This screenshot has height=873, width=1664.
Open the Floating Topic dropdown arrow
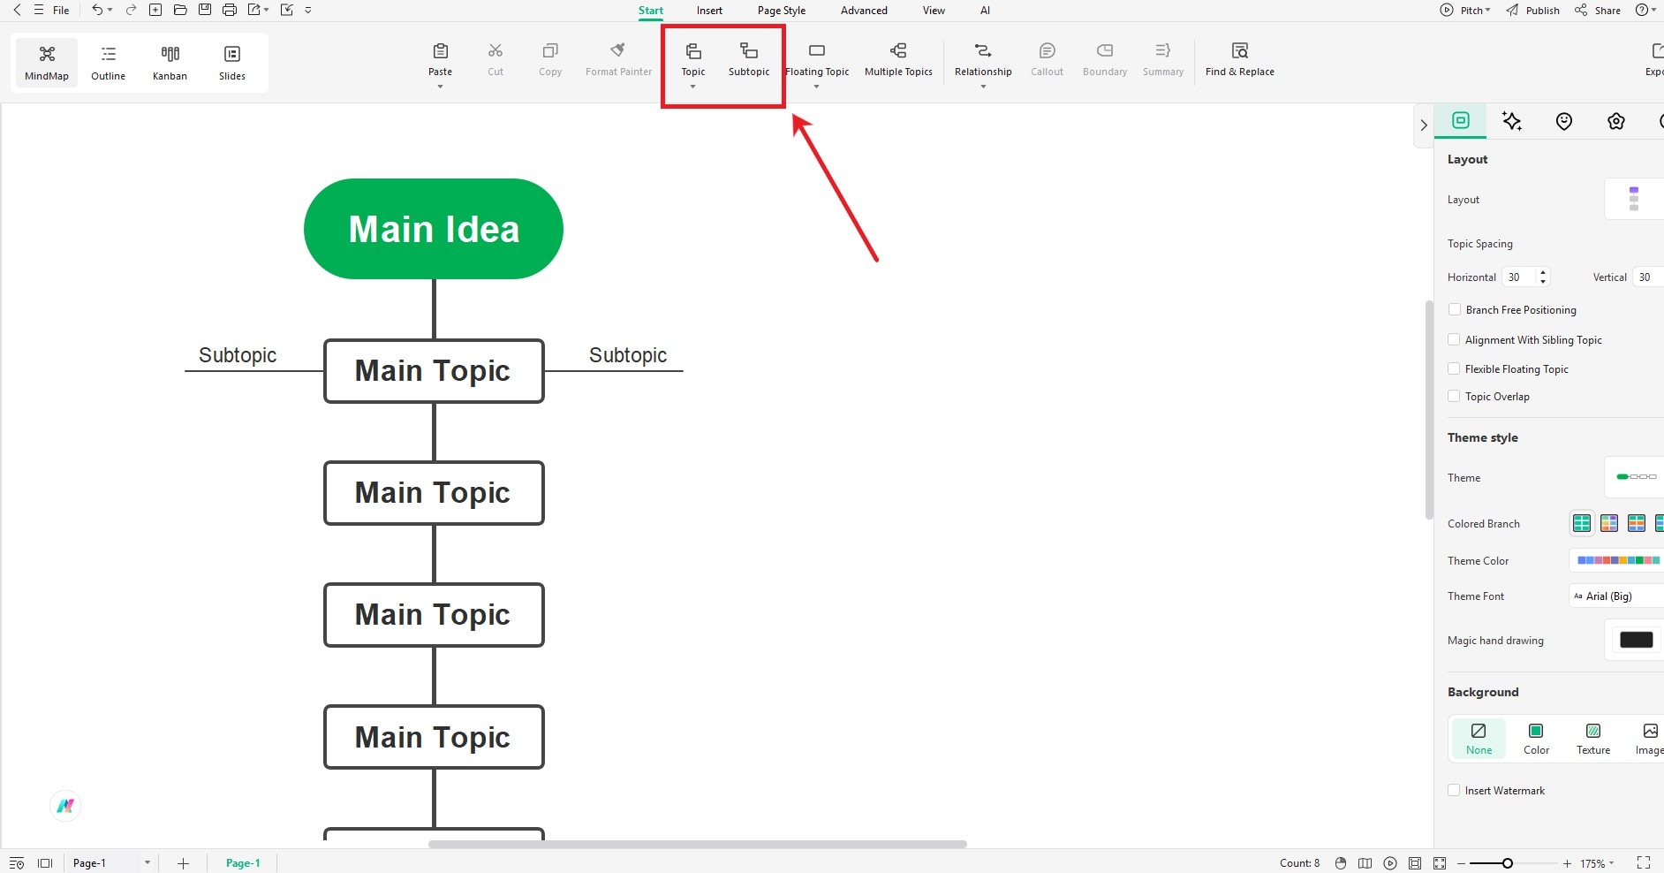pyautogui.click(x=817, y=87)
